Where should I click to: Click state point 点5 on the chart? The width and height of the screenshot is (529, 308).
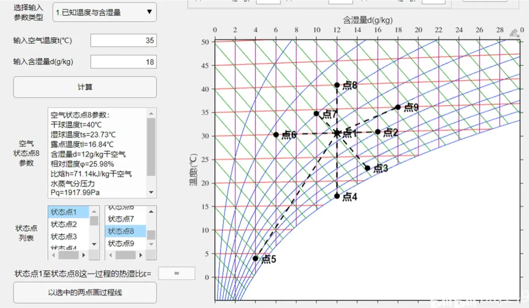(255, 258)
